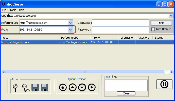Click the Warnings text area

[126, 85]
